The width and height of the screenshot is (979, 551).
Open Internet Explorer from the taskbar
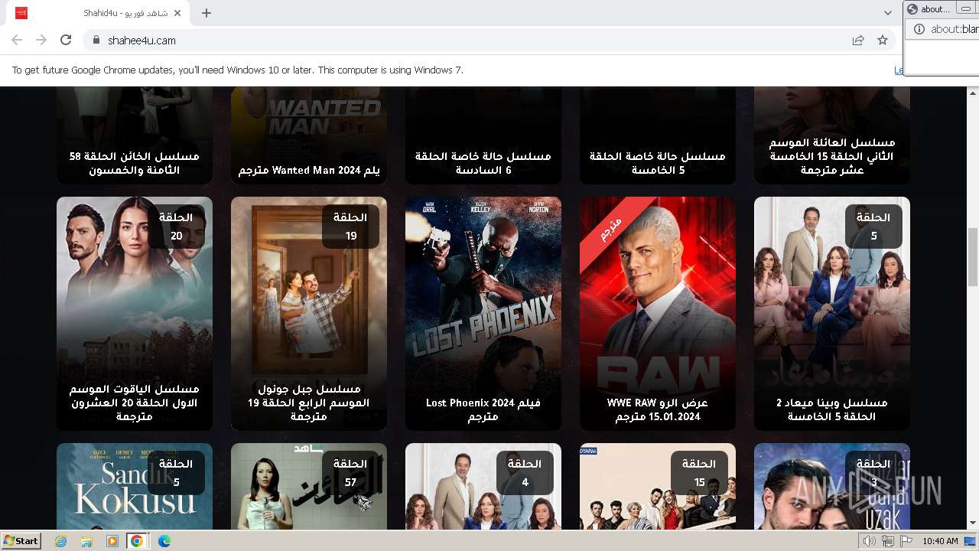(x=61, y=541)
